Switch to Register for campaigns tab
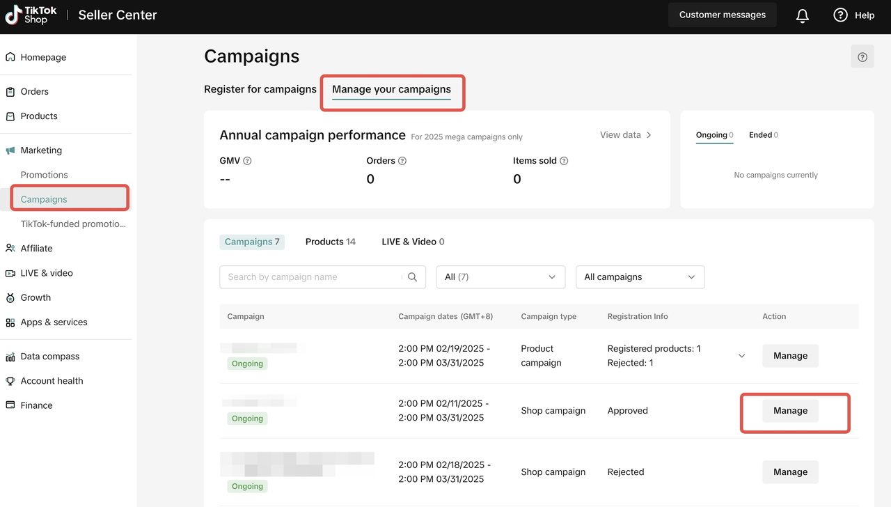 click(260, 89)
